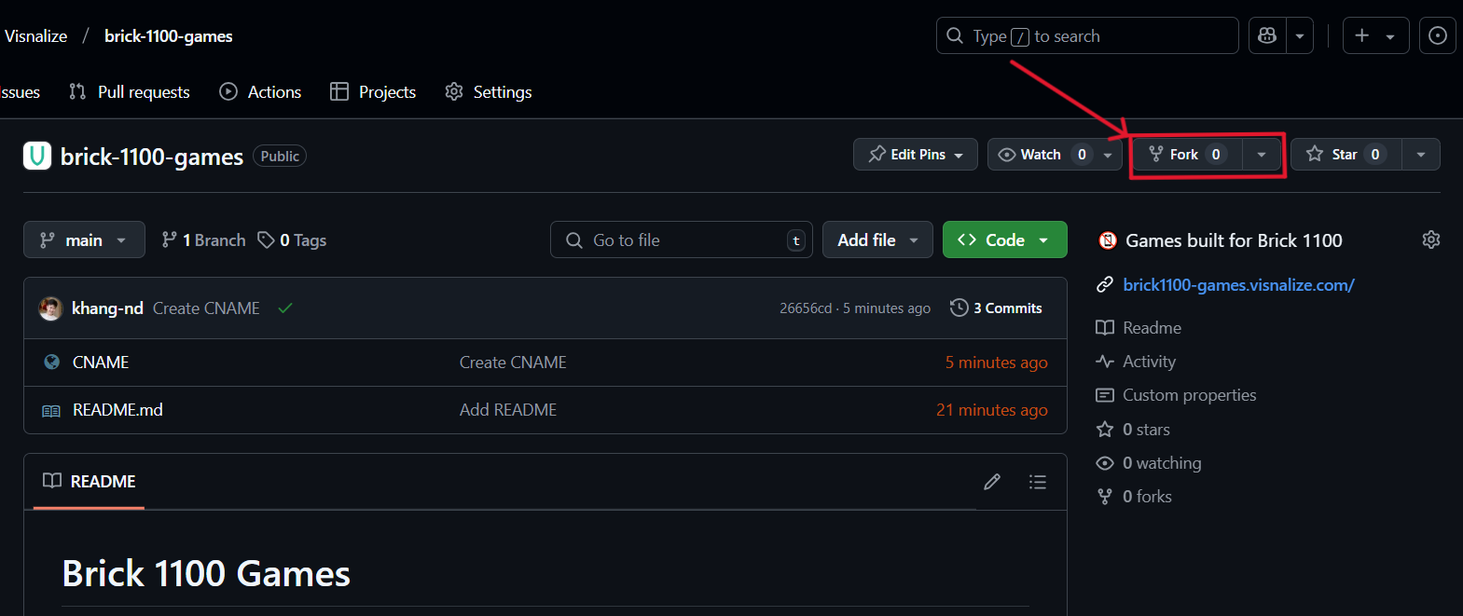Open Custom properties link
1463x616 pixels.
click(x=1176, y=395)
